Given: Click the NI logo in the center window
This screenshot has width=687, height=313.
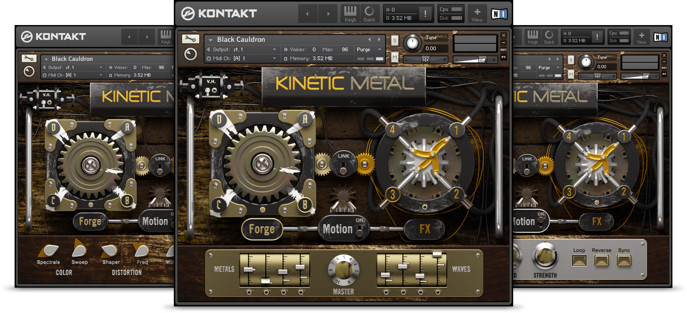Looking at the screenshot, I should click(x=499, y=14).
